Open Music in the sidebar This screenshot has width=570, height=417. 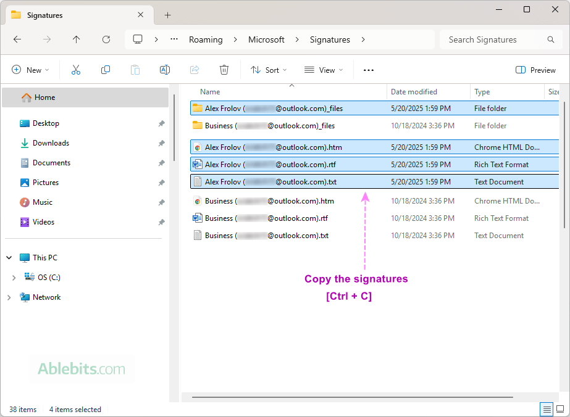pyautogui.click(x=43, y=202)
